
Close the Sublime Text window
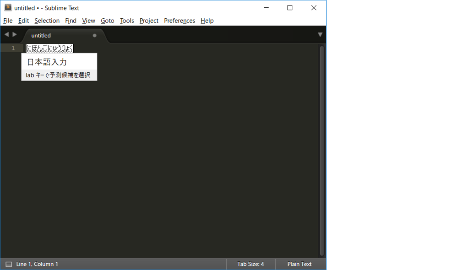coord(314,8)
